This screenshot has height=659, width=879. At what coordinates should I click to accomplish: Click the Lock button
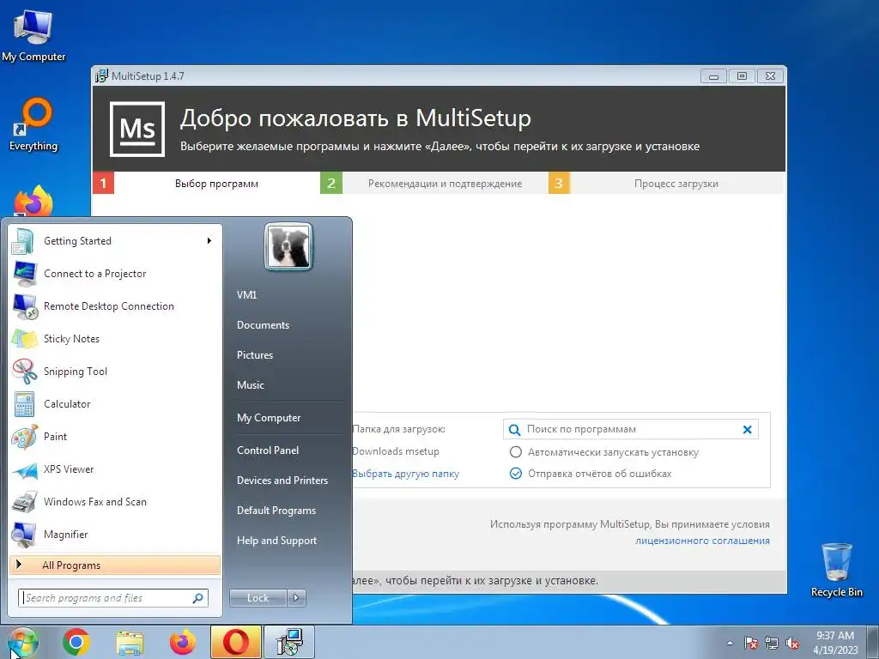click(x=258, y=598)
